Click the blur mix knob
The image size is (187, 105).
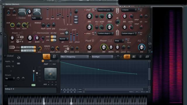tap(12, 25)
